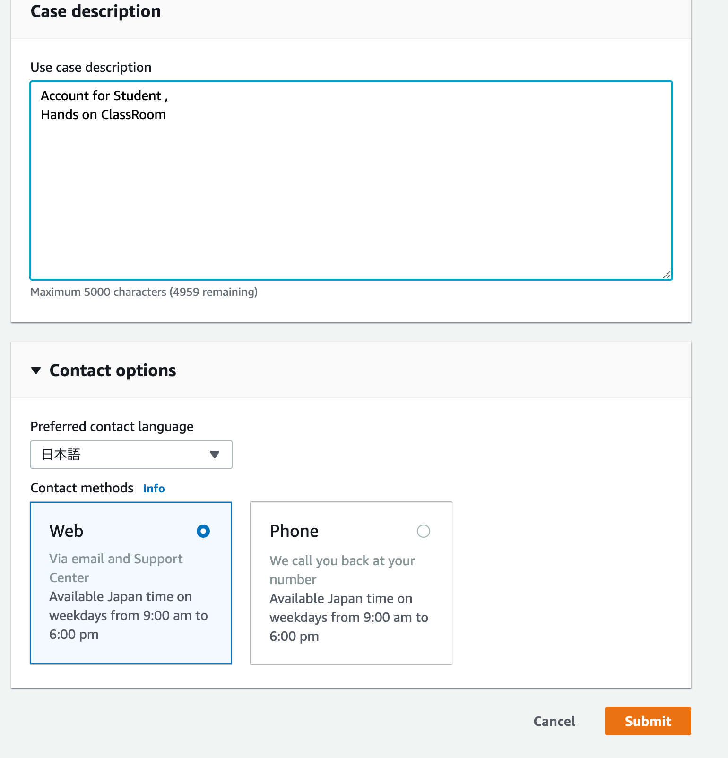Click the 'Account for Student ,' text line
The height and width of the screenshot is (758, 728).
tap(104, 96)
